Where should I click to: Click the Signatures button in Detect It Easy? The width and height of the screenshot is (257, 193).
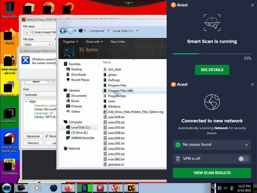click(33, 136)
